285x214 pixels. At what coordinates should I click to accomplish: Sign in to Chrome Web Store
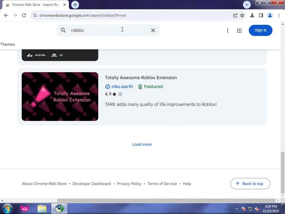click(x=261, y=30)
